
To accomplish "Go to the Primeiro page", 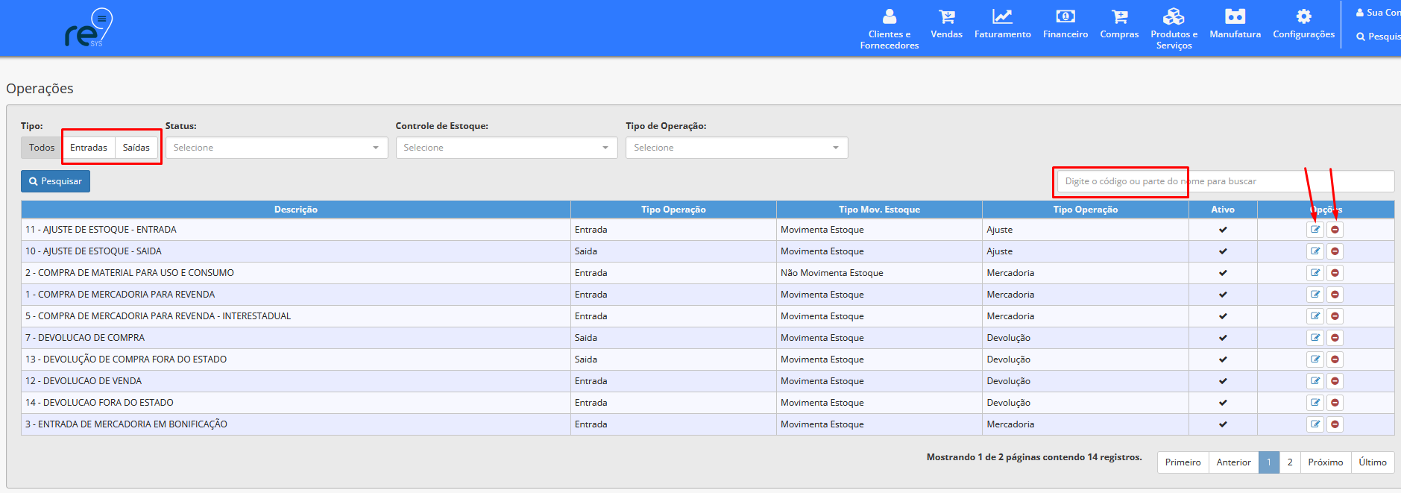I will coord(1183,462).
